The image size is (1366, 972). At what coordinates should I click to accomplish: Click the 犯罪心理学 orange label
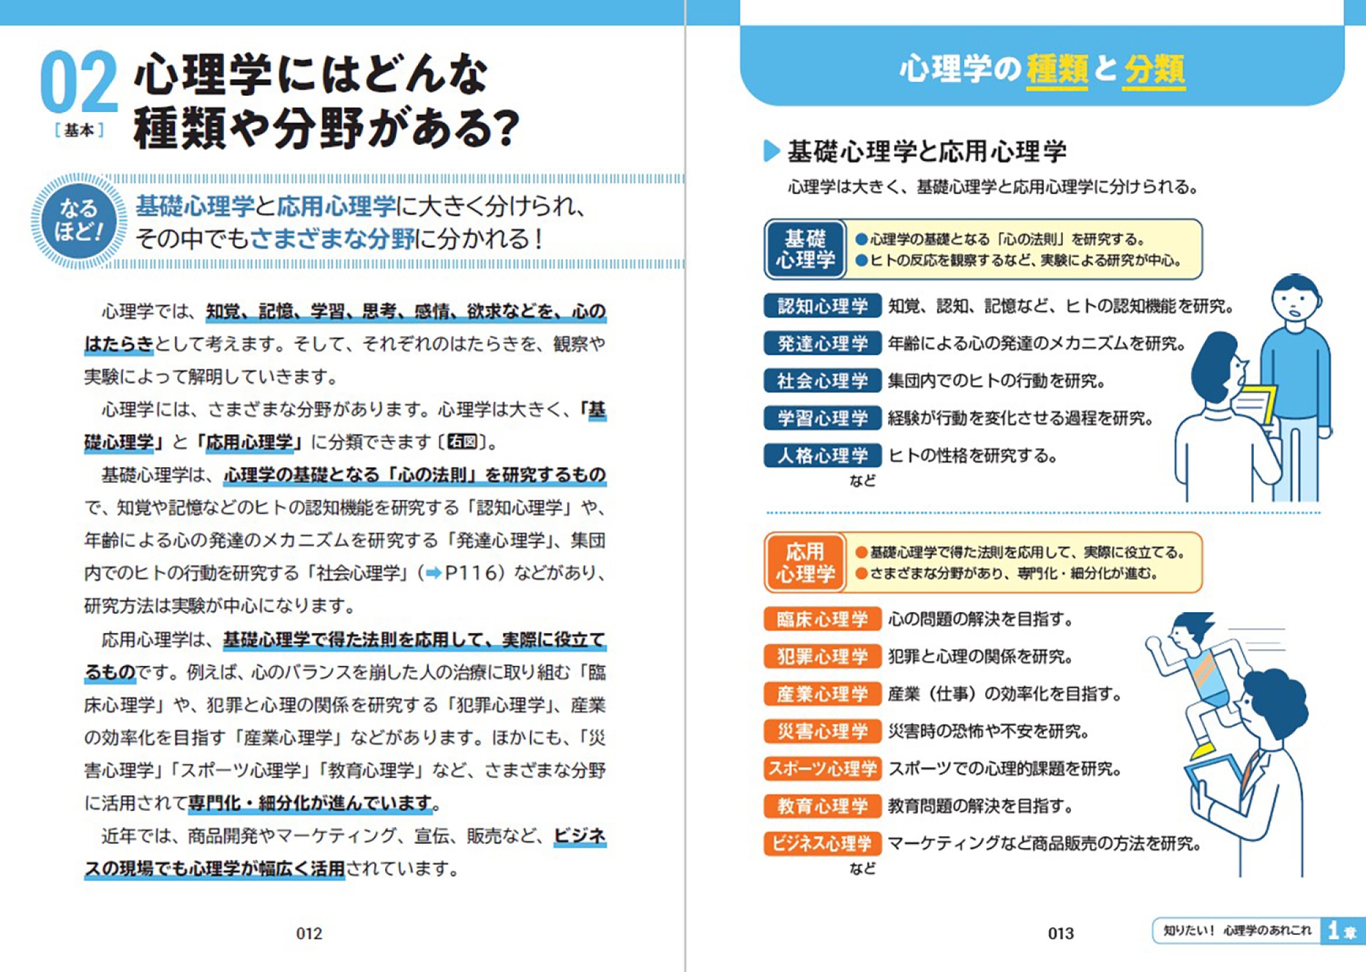[822, 656]
